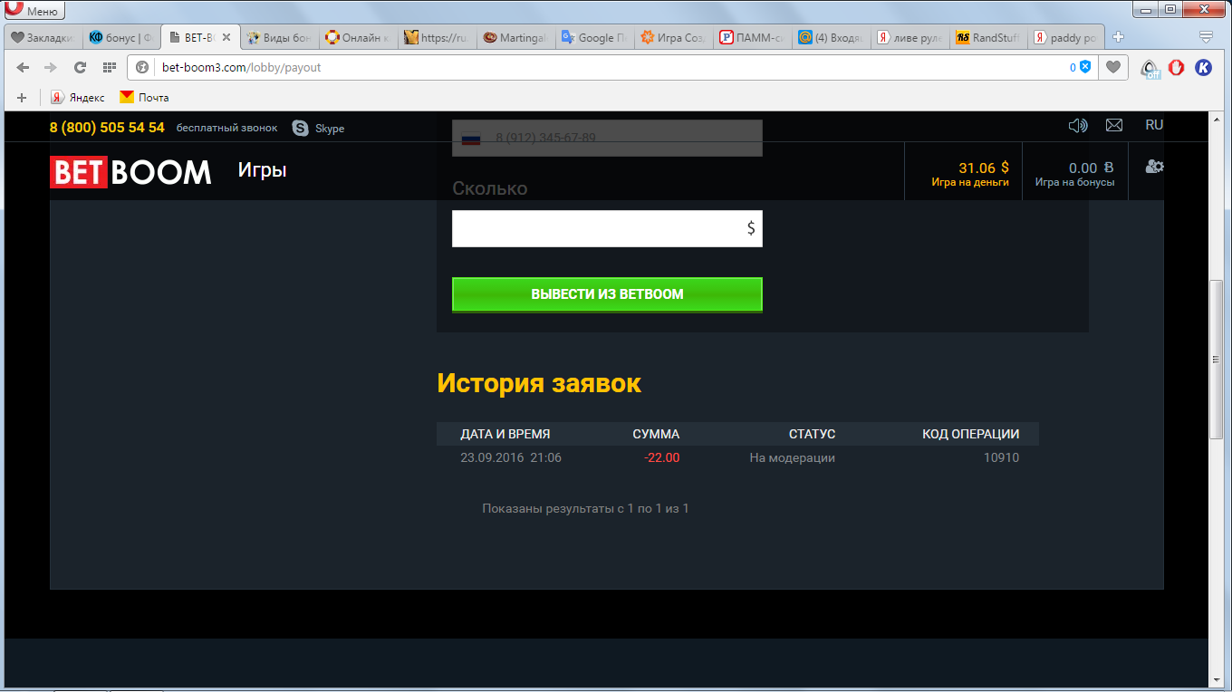Select Игра на деньги balance
The height and width of the screenshot is (692, 1232).
pos(970,174)
